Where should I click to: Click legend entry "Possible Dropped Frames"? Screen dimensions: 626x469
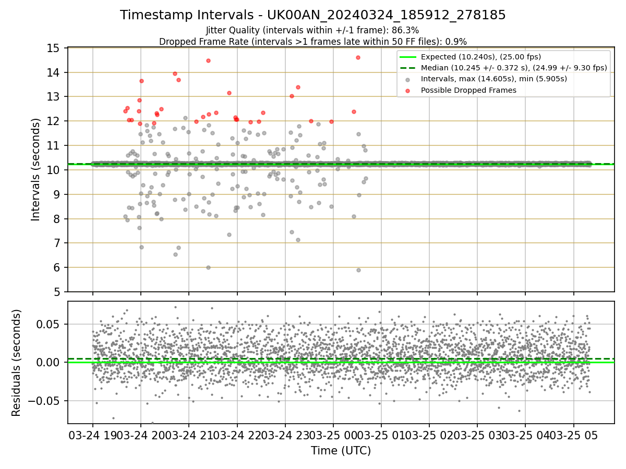click(468, 90)
